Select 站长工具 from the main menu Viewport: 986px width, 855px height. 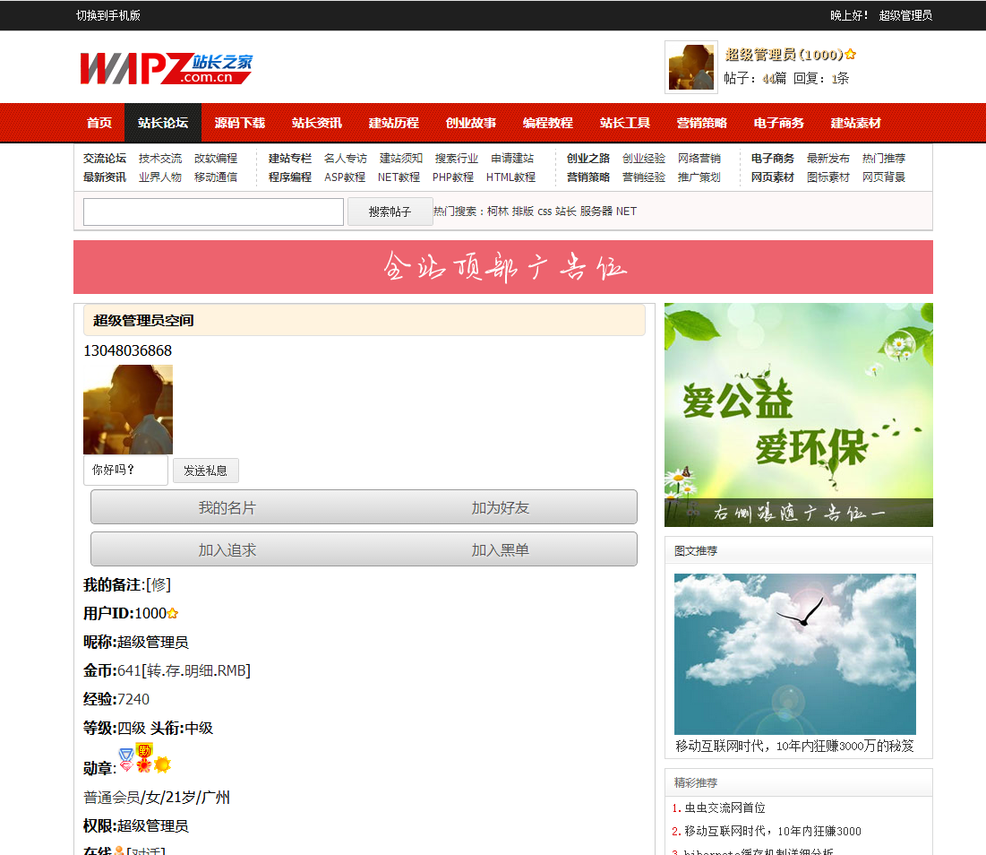tap(624, 123)
